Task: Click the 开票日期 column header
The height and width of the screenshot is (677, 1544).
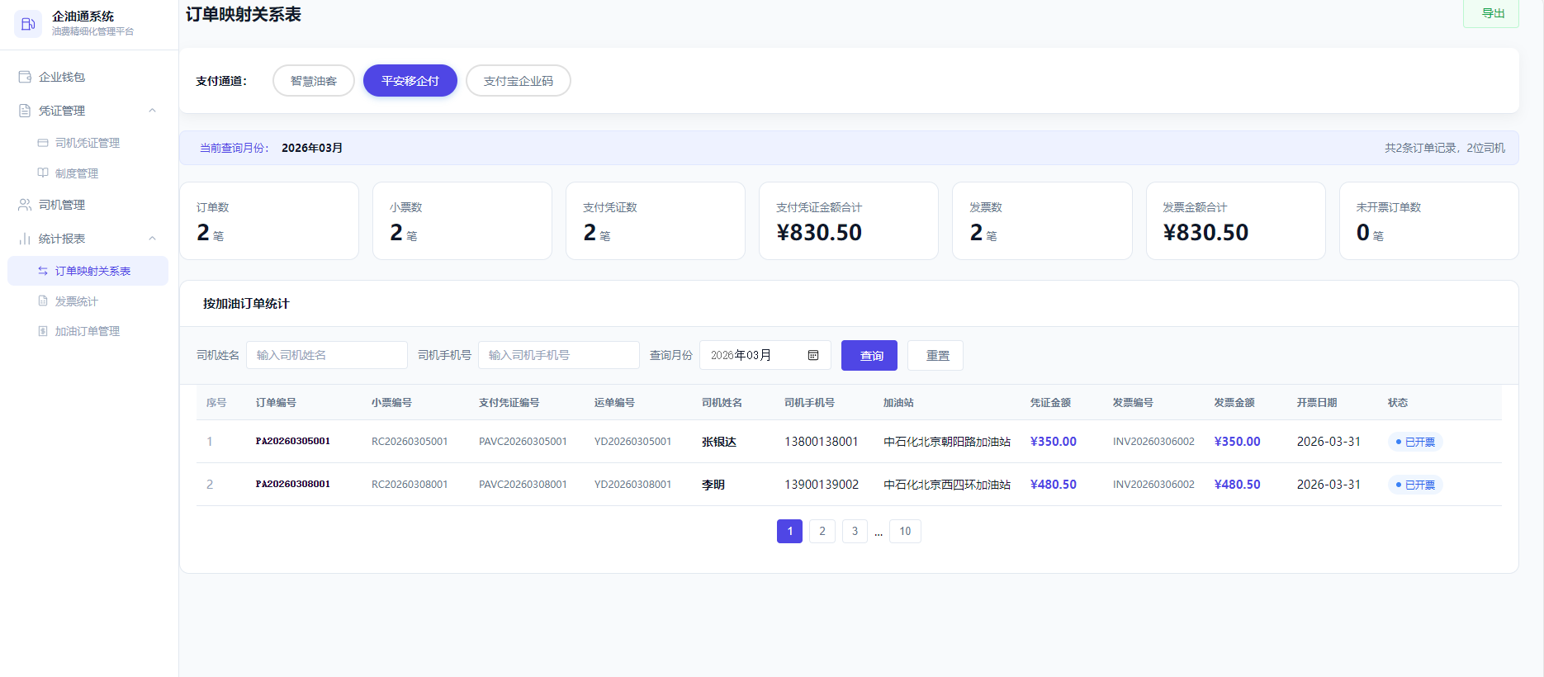Action: click(1317, 403)
